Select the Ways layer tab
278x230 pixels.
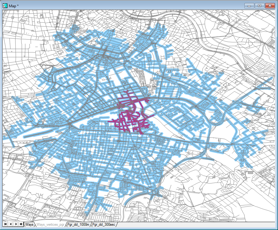pyautogui.click(x=29, y=225)
